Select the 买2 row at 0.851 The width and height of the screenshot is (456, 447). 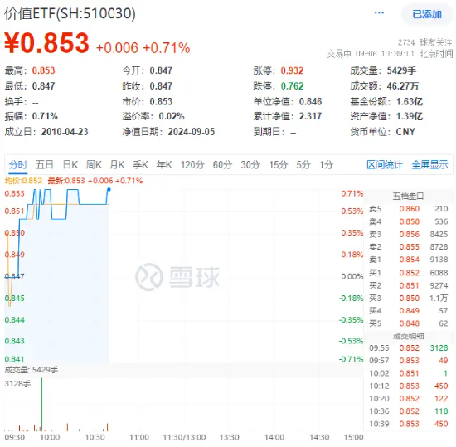click(408, 285)
